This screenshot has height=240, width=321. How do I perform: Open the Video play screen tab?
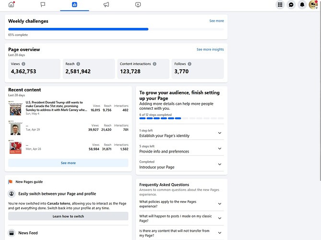pos(138,4)
